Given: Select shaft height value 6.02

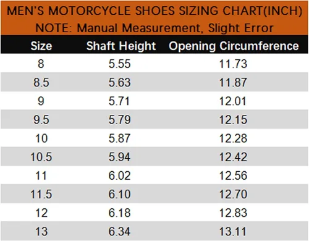Looking at the screenshot, I should (119, 175).
